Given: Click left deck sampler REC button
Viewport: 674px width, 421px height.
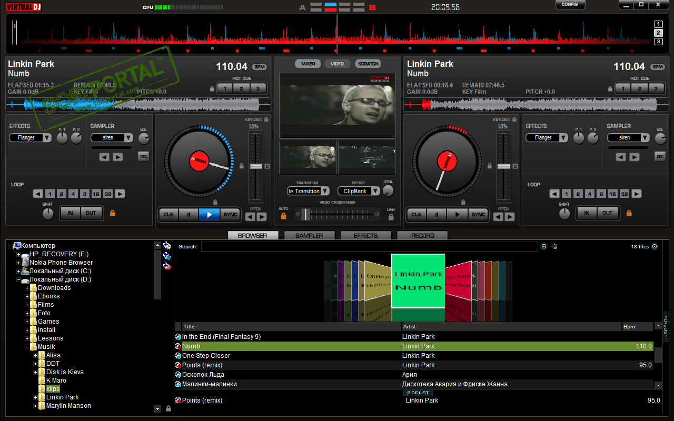Looking at the screenshot, I should (x=143, y=156).
